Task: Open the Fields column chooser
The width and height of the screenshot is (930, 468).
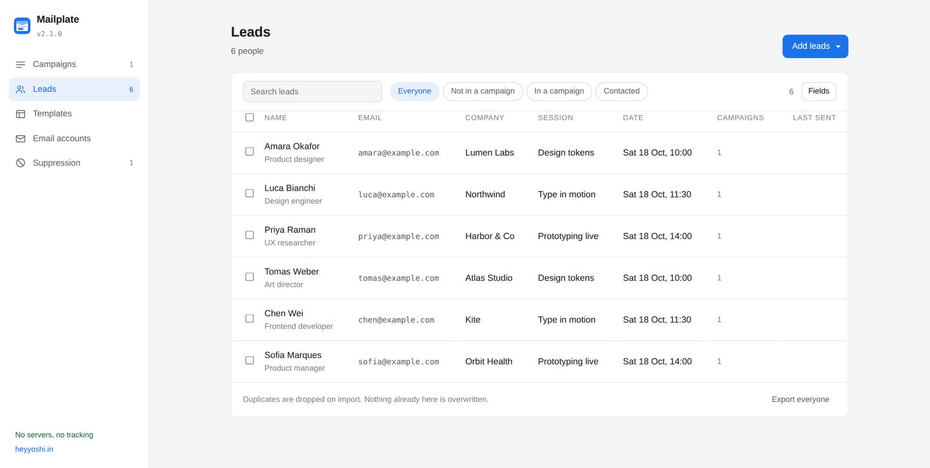Action: (x=818, y=91)
